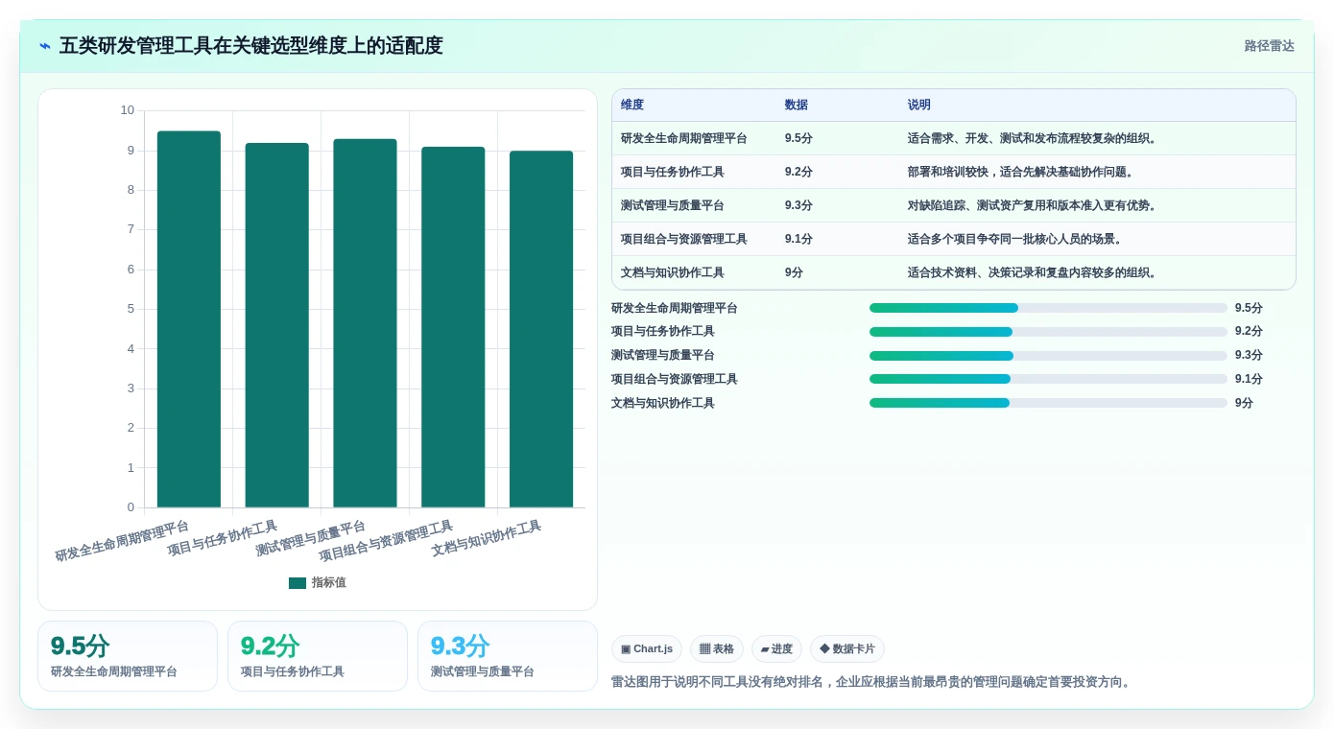Click the 项目组合与资源管理工具 progress bar
Screen dimensions: 1334x729
pyautogui.click(x=1048, y=379)
